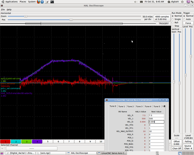Screen dimensions: 194x155
Task: Open the power/shutdown menu icon
Action: 182,2
